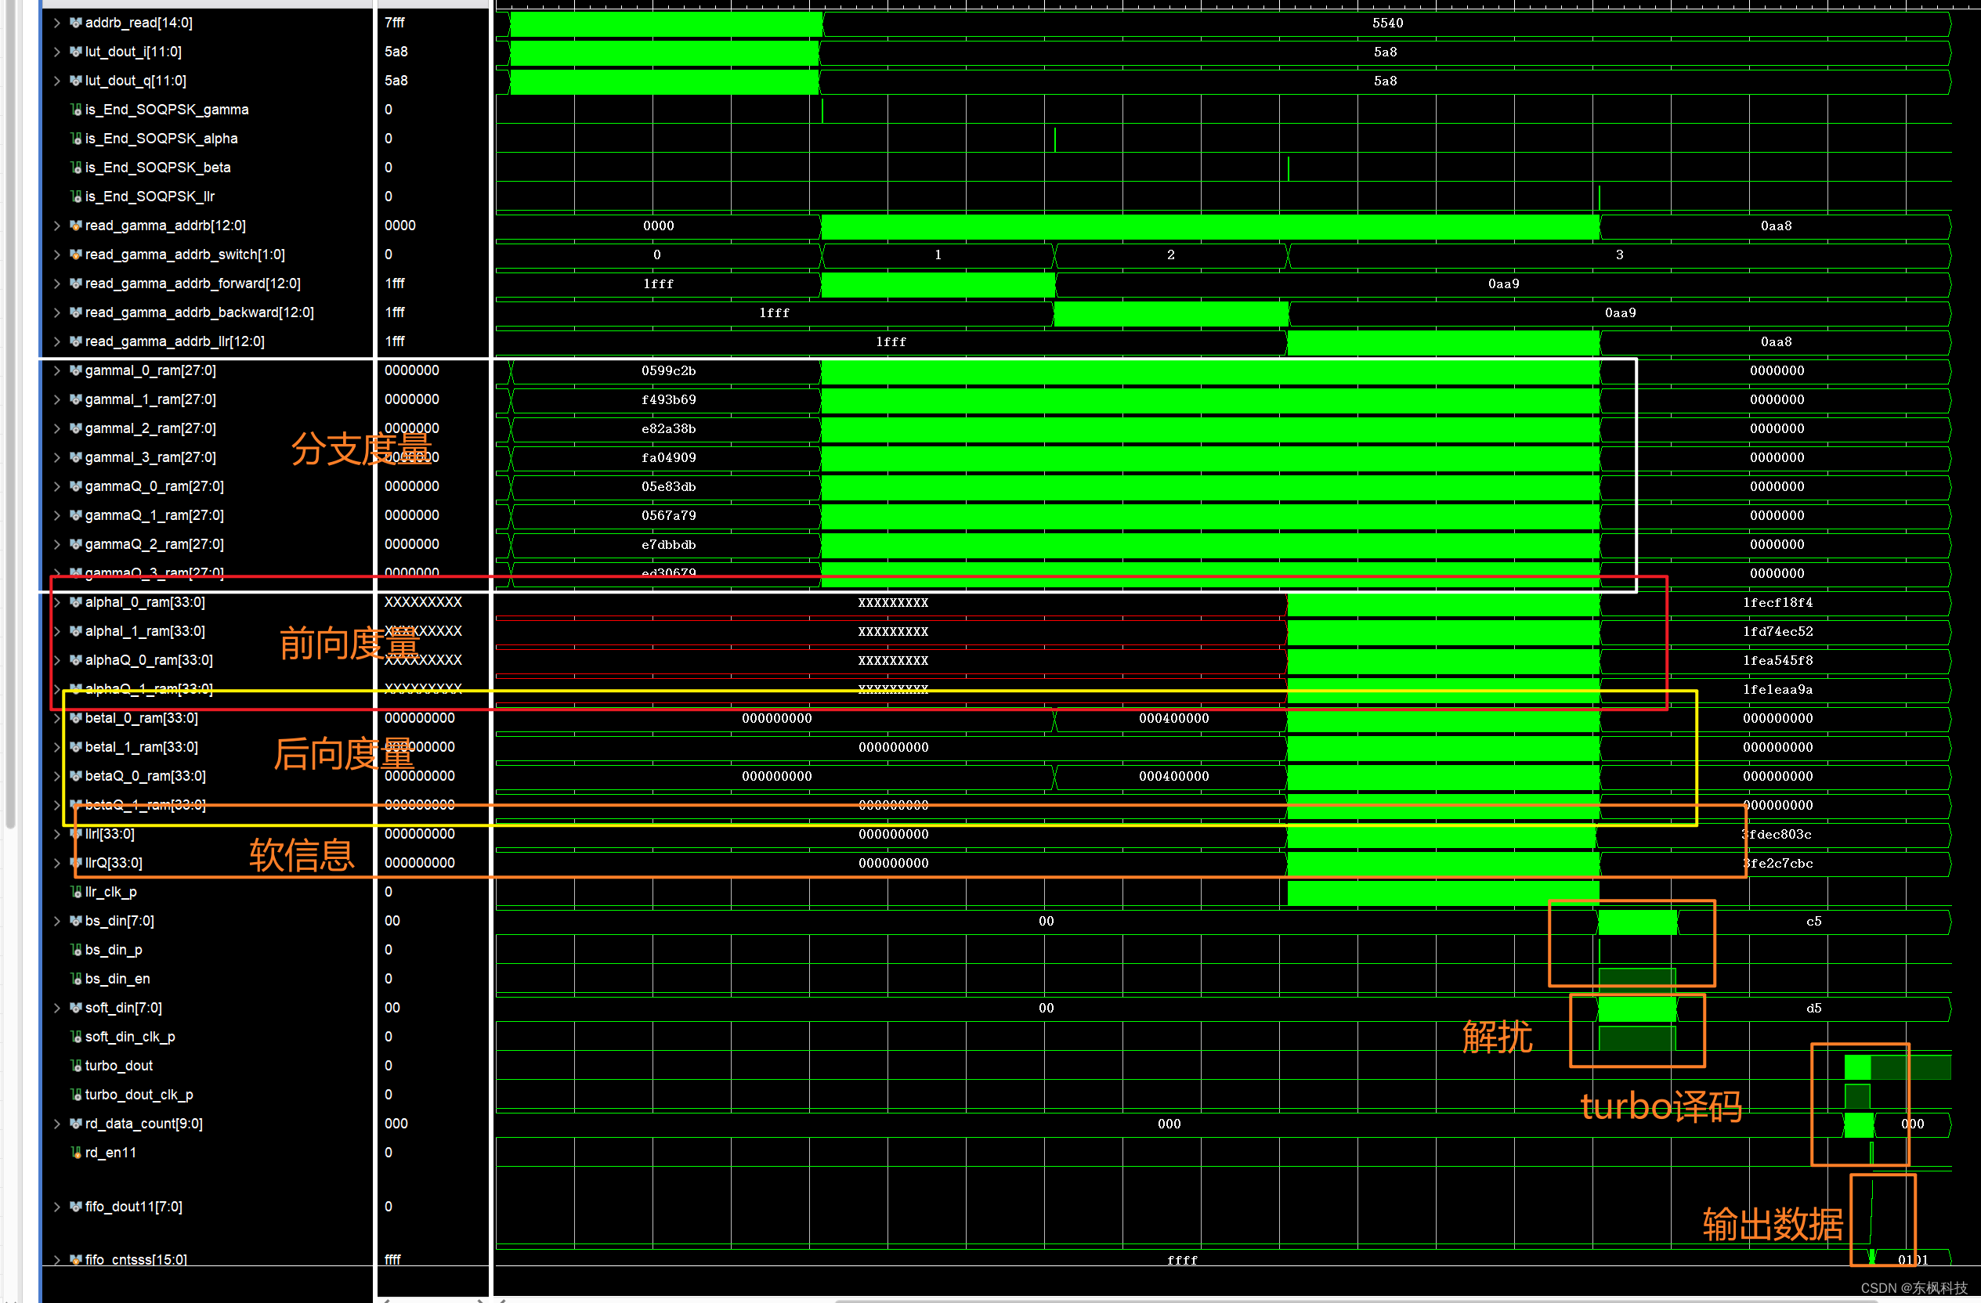Screen dimensions: 1981x1303
Task: Expand read_gamma_addrb_llr[12:0] bus
Action: [x=56, y=342]
